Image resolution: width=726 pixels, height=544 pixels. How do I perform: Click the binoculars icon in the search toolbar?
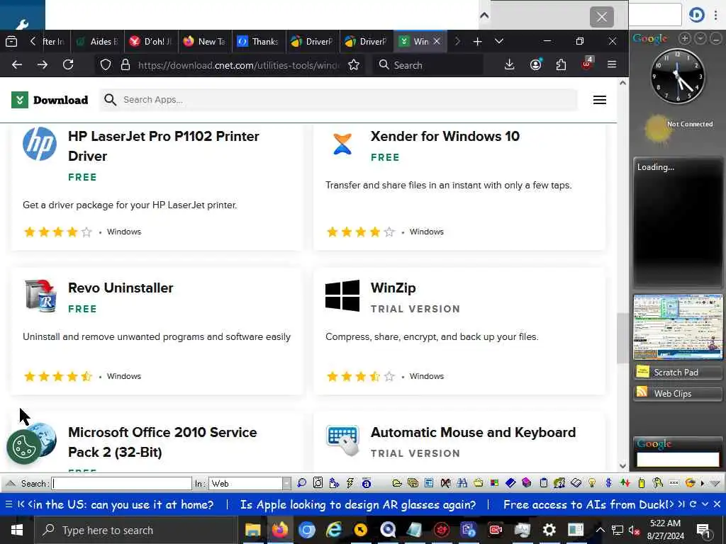462,483
